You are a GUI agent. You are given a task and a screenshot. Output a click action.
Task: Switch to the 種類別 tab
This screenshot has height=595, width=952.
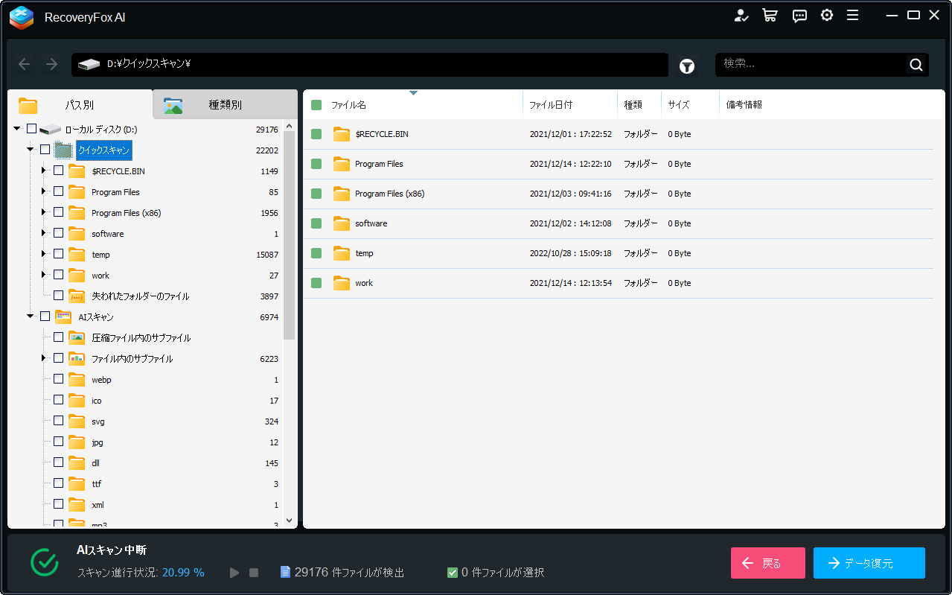pos(225,105)
